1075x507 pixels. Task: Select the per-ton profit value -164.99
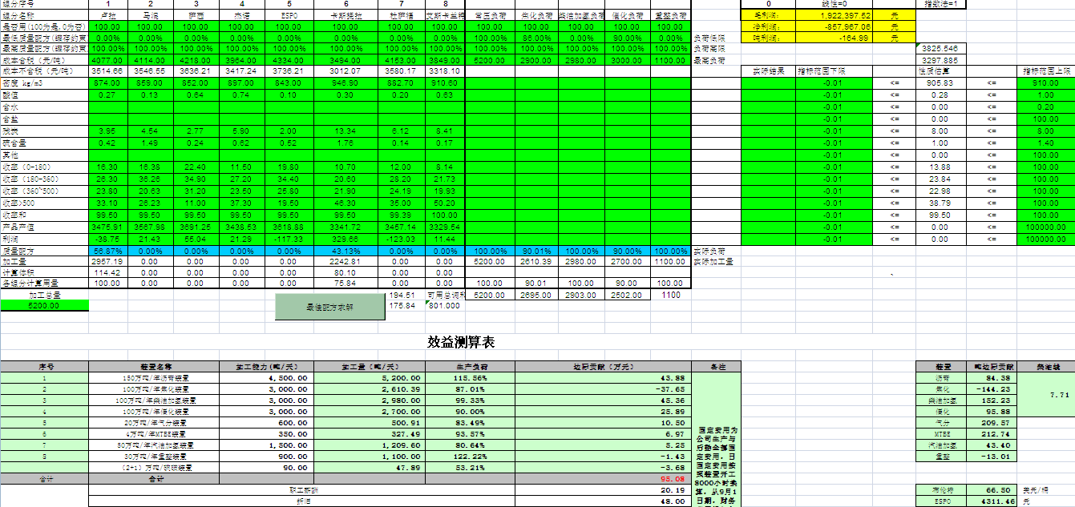(834, 38)
